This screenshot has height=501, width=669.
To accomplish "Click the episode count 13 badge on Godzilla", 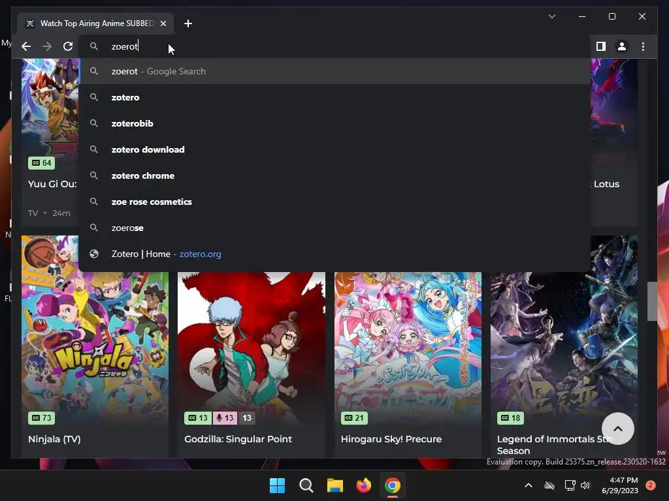I will tap(246, 418).
